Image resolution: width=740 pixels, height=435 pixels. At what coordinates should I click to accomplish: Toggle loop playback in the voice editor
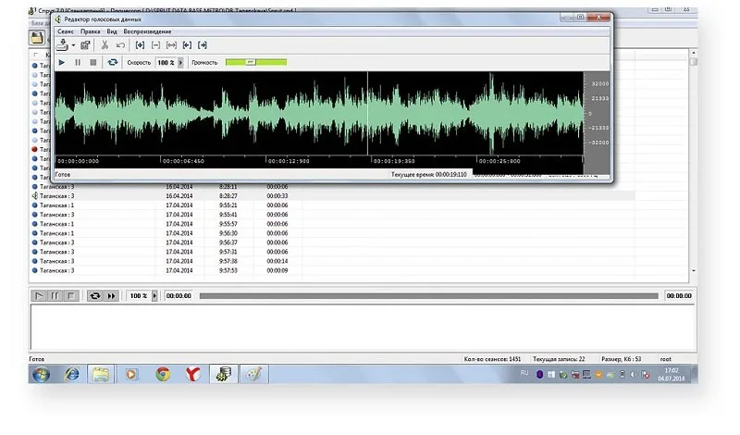[113, 62]
